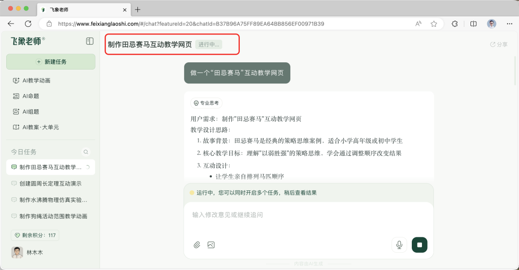Start voice input with microphone icon
Image resolution: width=519 pixels, height=270 pixels.
399,245
